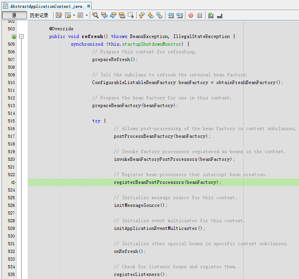
Task: Click comment 'Prepare this context for refreshing'
Action: click(x=144, y=52)
